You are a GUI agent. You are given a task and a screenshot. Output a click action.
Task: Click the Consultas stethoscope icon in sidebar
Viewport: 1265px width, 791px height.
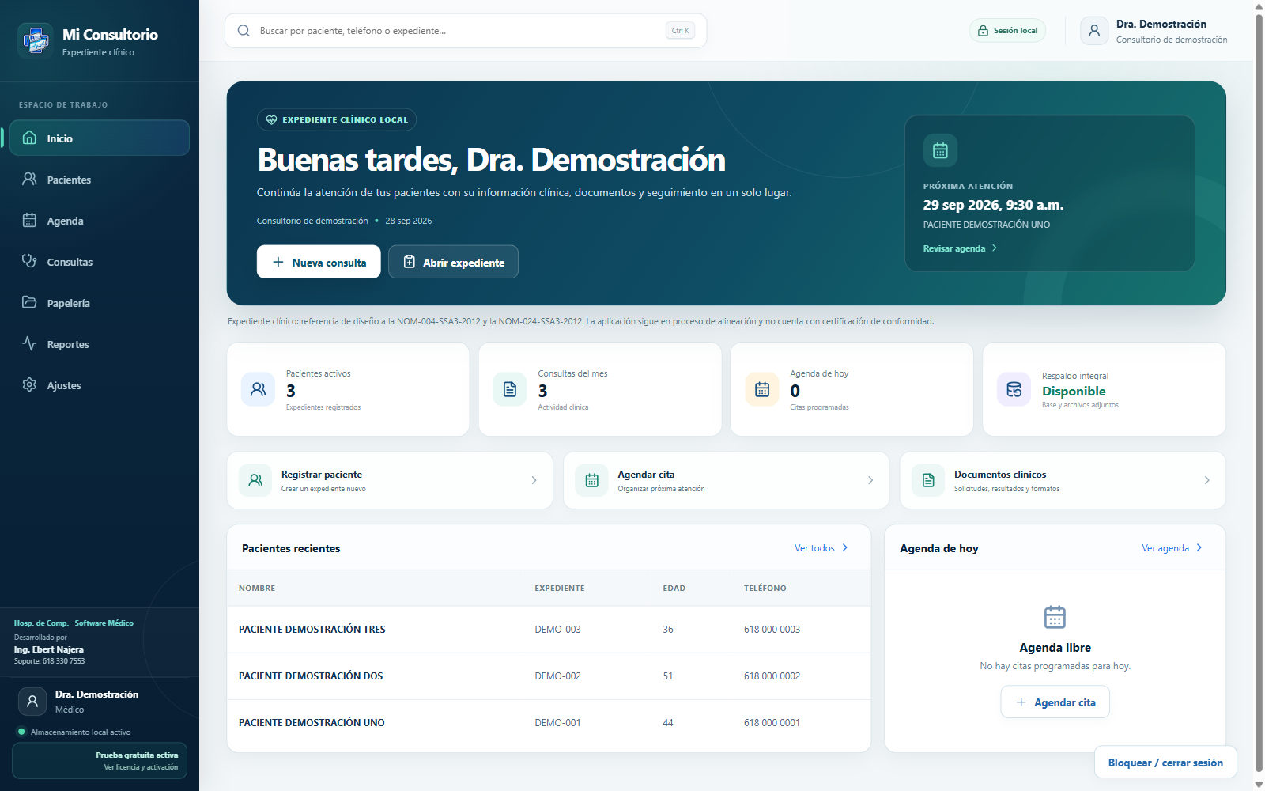click(x=29, y=261)
